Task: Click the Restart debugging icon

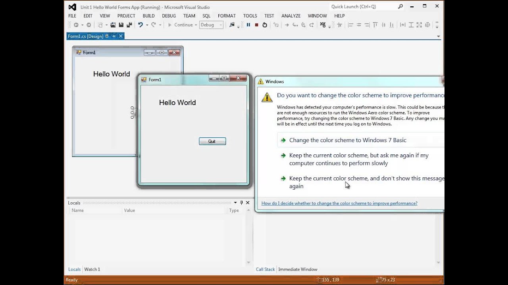Action: point(265,25)
